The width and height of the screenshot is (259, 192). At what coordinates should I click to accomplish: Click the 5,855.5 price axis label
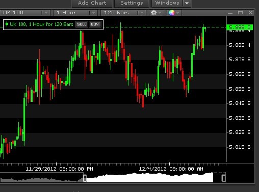click(x=240, y=89)
